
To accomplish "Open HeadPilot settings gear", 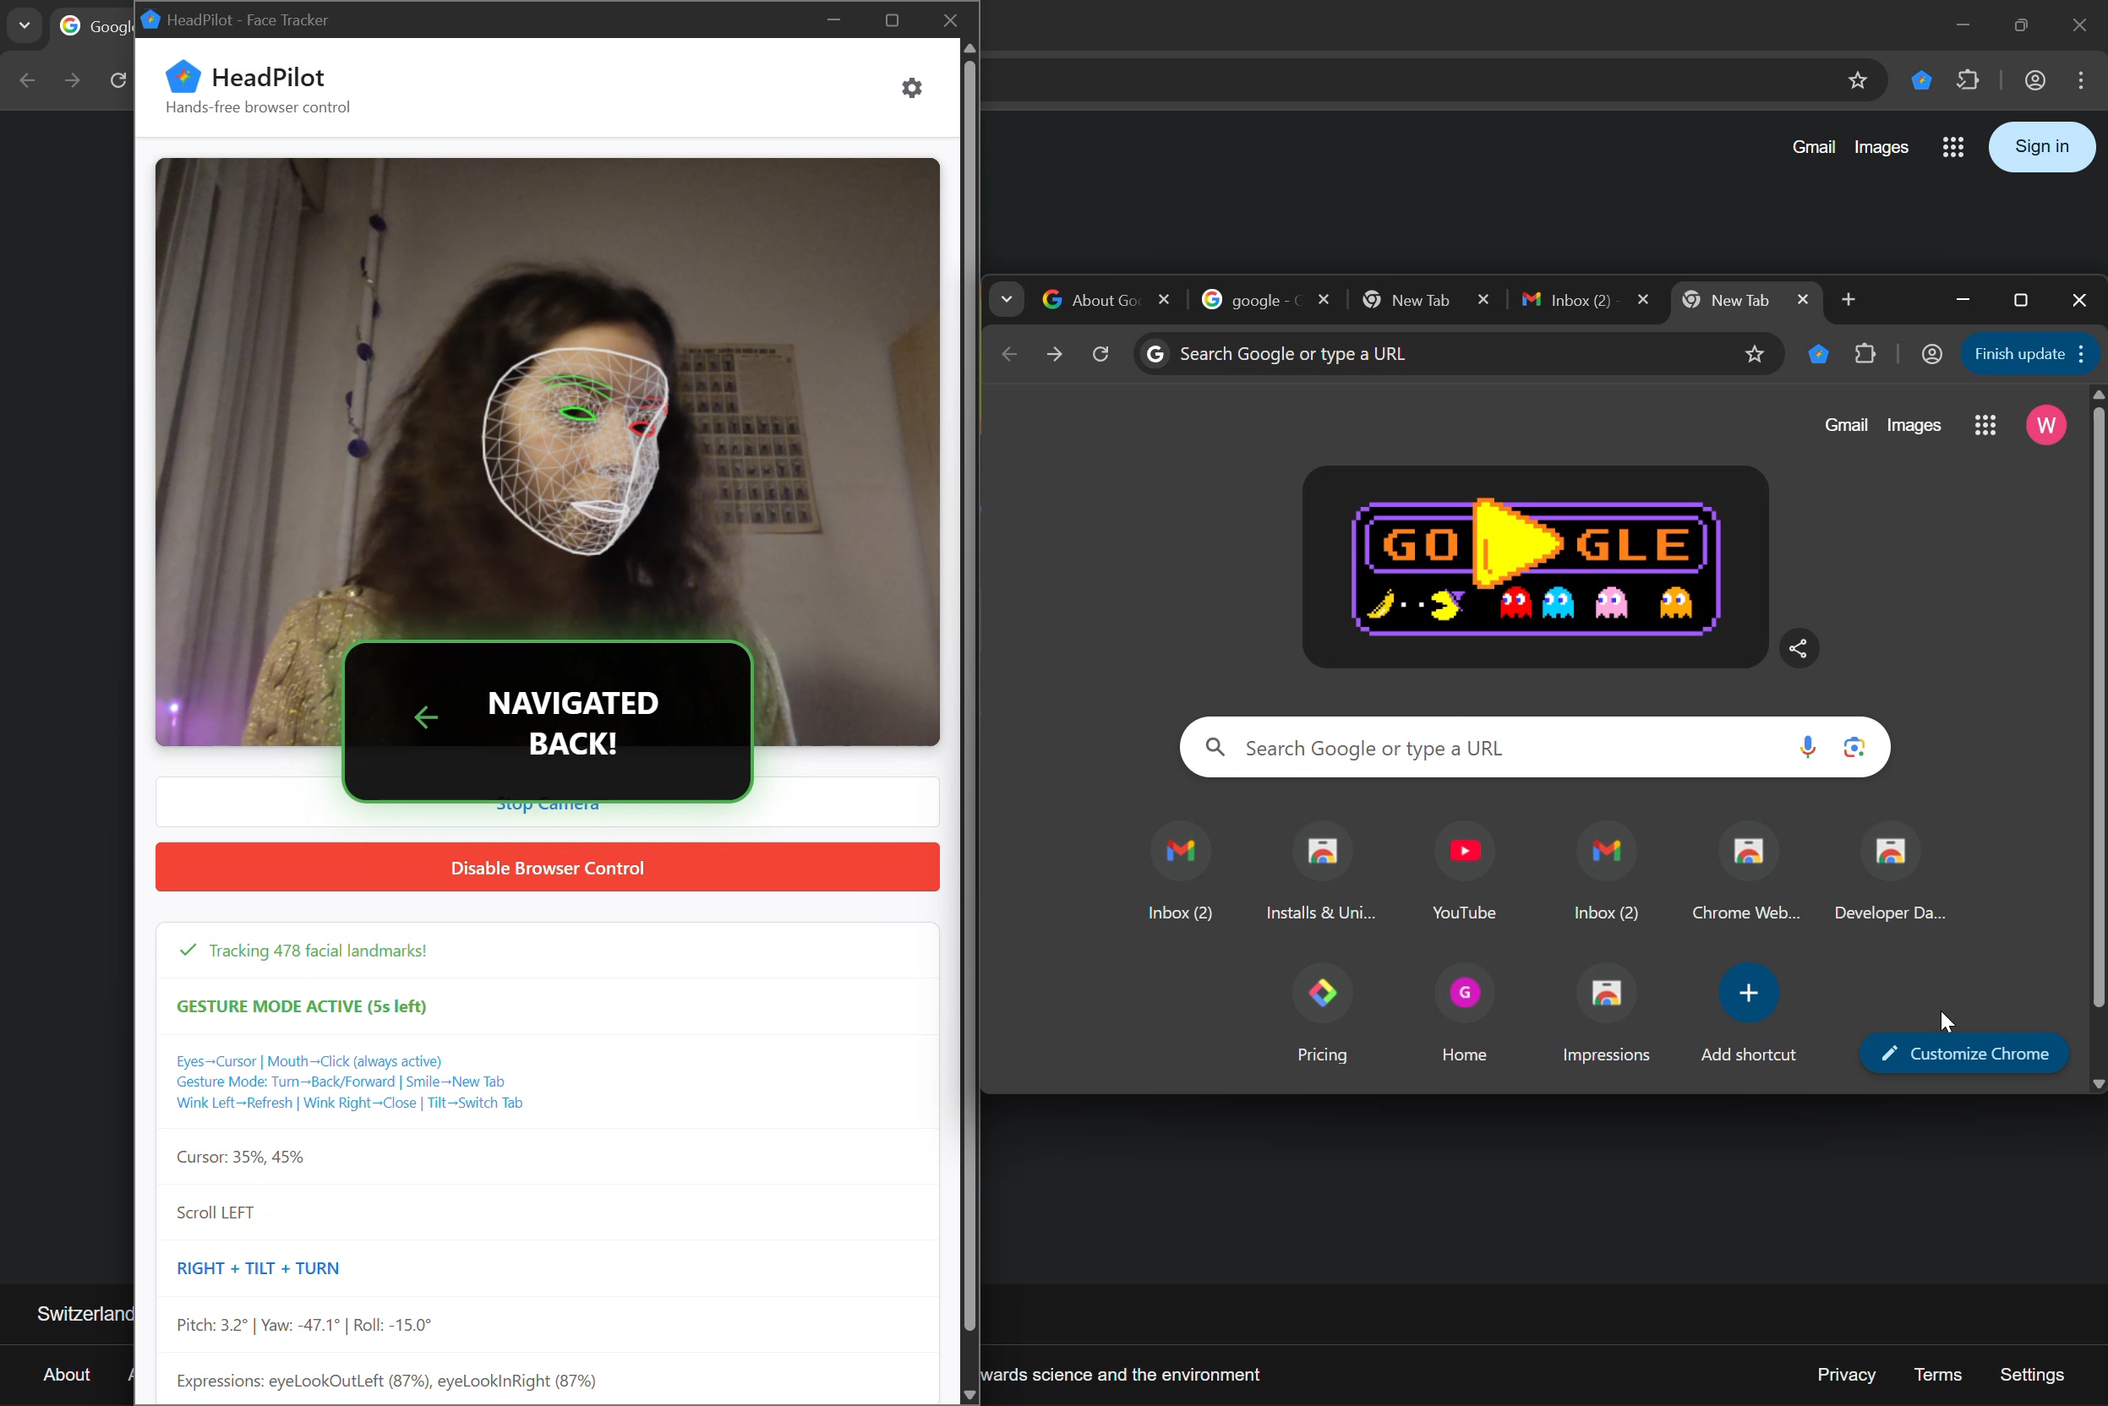I will click(911, 88).
